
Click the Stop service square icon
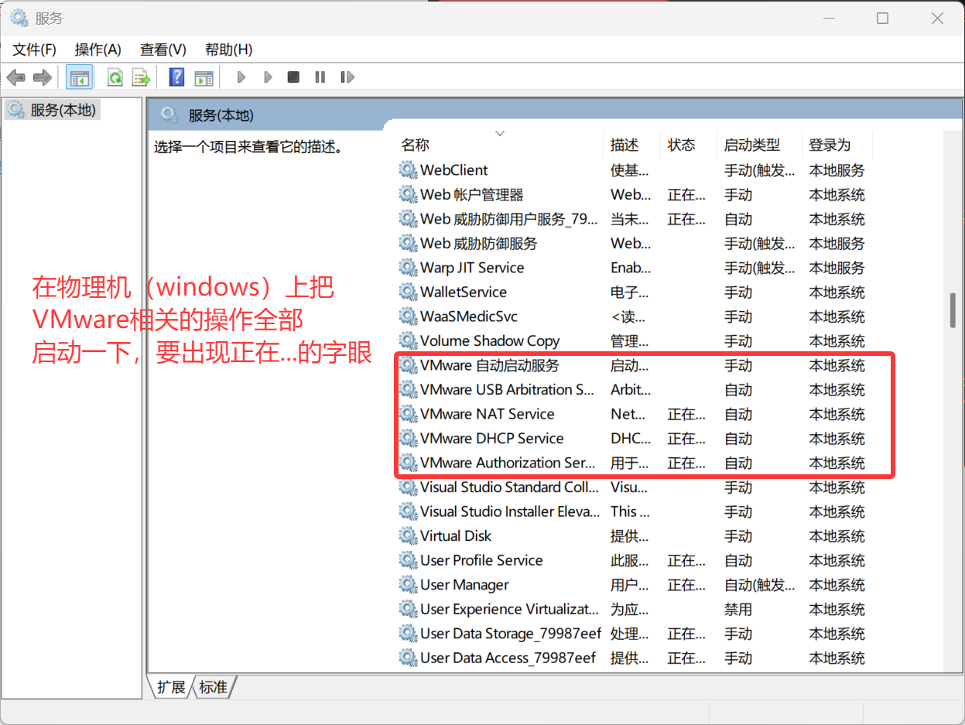(293, 77)
